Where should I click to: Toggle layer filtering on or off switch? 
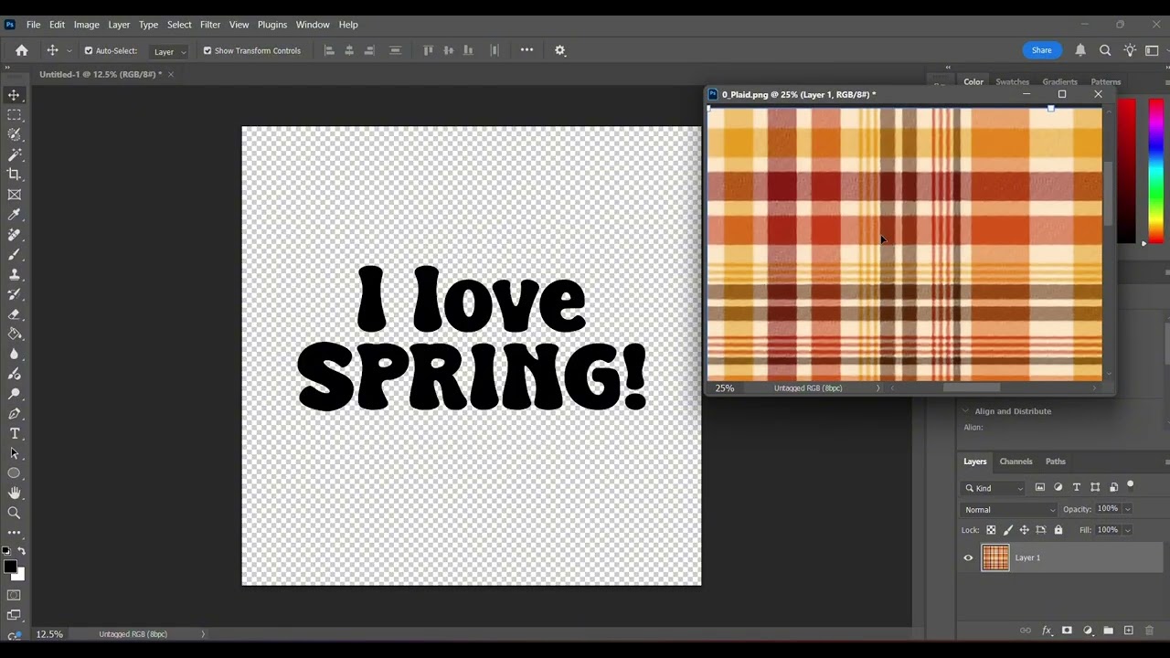point(1131,485)
